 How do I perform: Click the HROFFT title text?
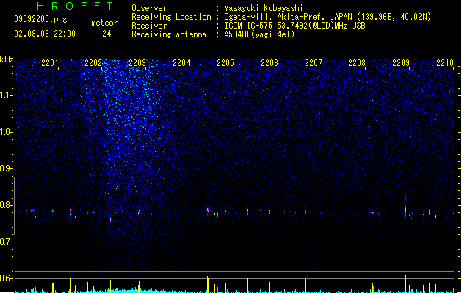click(x=75, y=6)
